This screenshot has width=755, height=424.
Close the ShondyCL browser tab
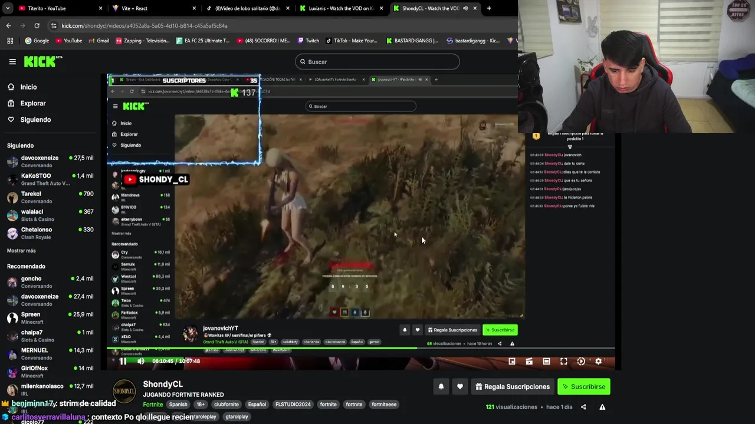(475, 8)
